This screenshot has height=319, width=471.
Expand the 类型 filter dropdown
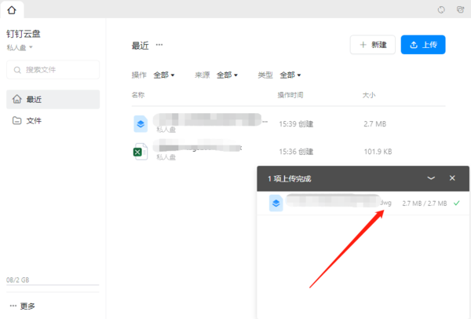290,75
